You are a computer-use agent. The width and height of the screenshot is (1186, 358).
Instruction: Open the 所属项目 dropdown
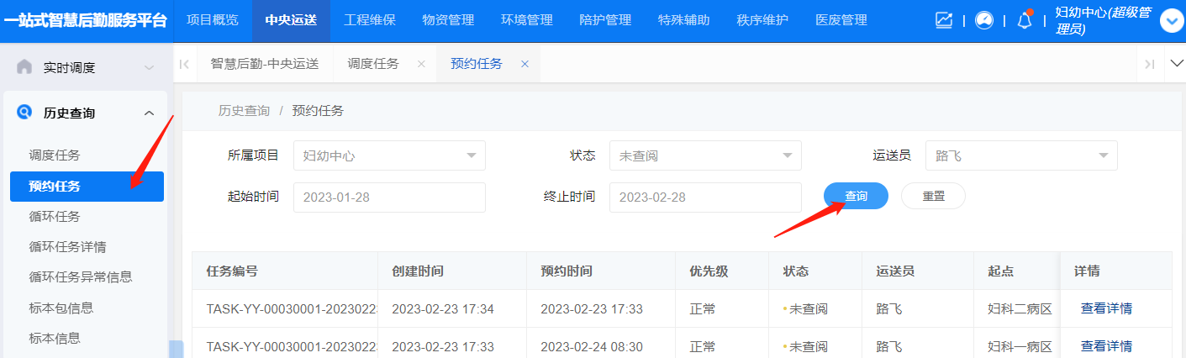pos(389,155)
